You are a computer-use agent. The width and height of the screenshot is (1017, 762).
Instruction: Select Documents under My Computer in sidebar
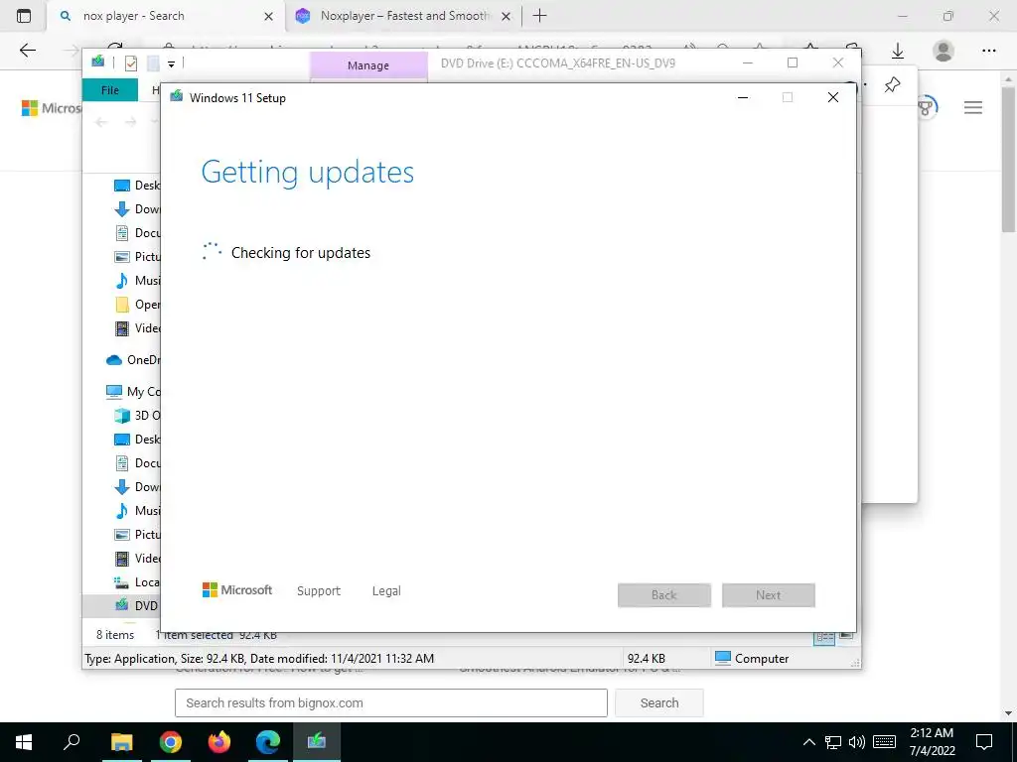coord(137,463)
